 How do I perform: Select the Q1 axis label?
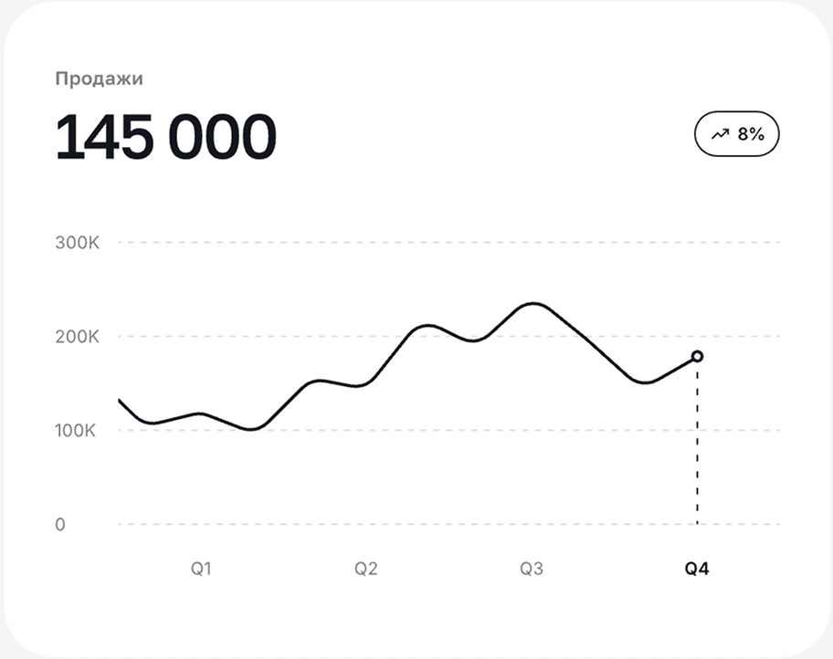[x=201, y=569]
